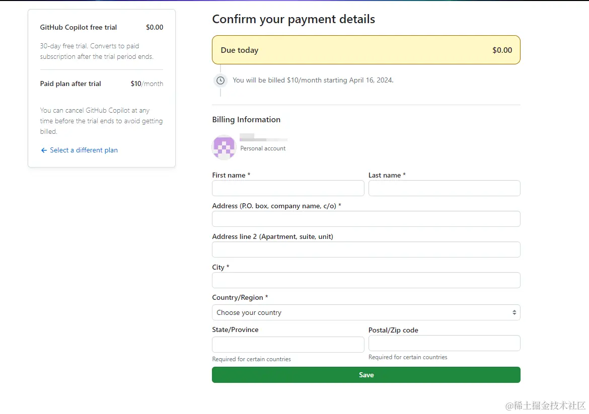Image resolution: width=589 pixels, height=414 pixels.
Task: Click the City input field
Action: 366,280
